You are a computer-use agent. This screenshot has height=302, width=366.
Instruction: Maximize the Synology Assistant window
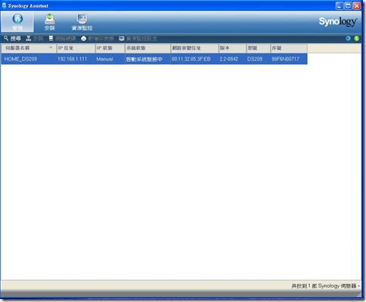point(348,6)
